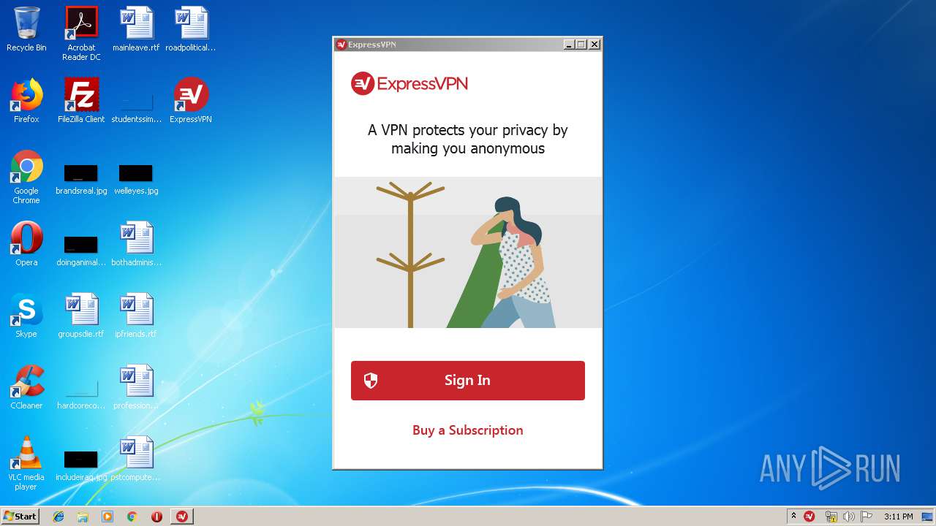Select the hardcoreco file icon

pos(81,394)
